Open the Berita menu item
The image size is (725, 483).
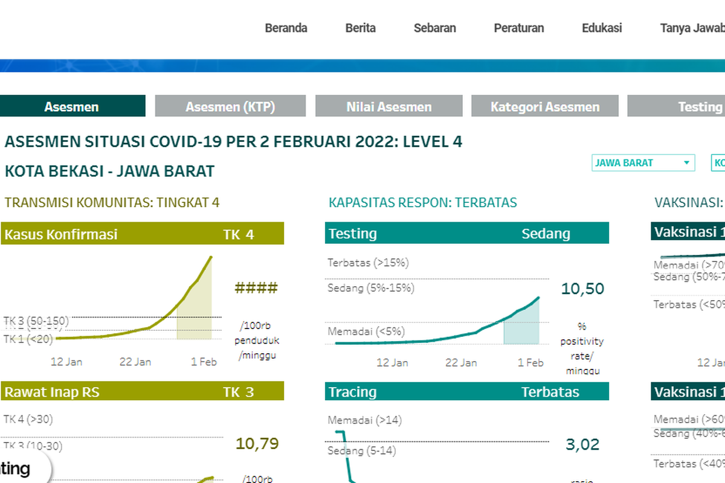click(x=360, y=28)
